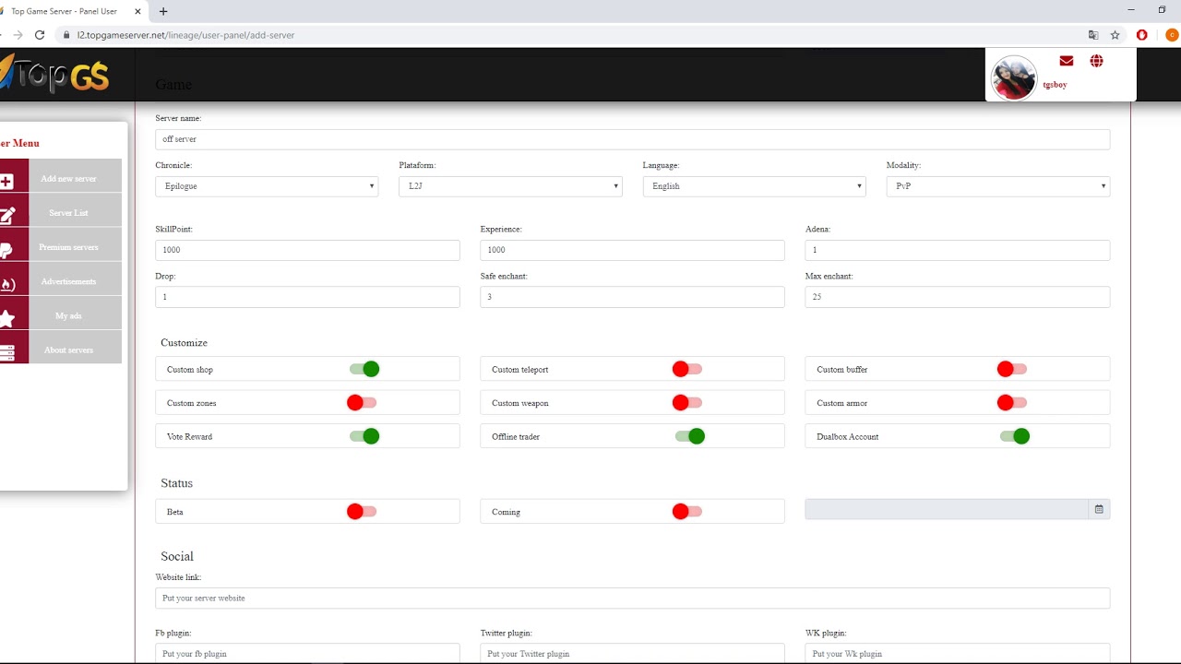Viewport: 1181px width, 664px height.
Task: Open the Language dropdown showing English
Action: pos(754,186)
